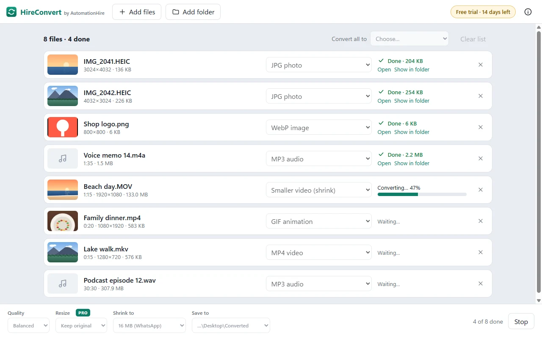Show Voice memo 14.m4a in folder
Viewport: 542px width, 338px height.
[x=412, y=163]
